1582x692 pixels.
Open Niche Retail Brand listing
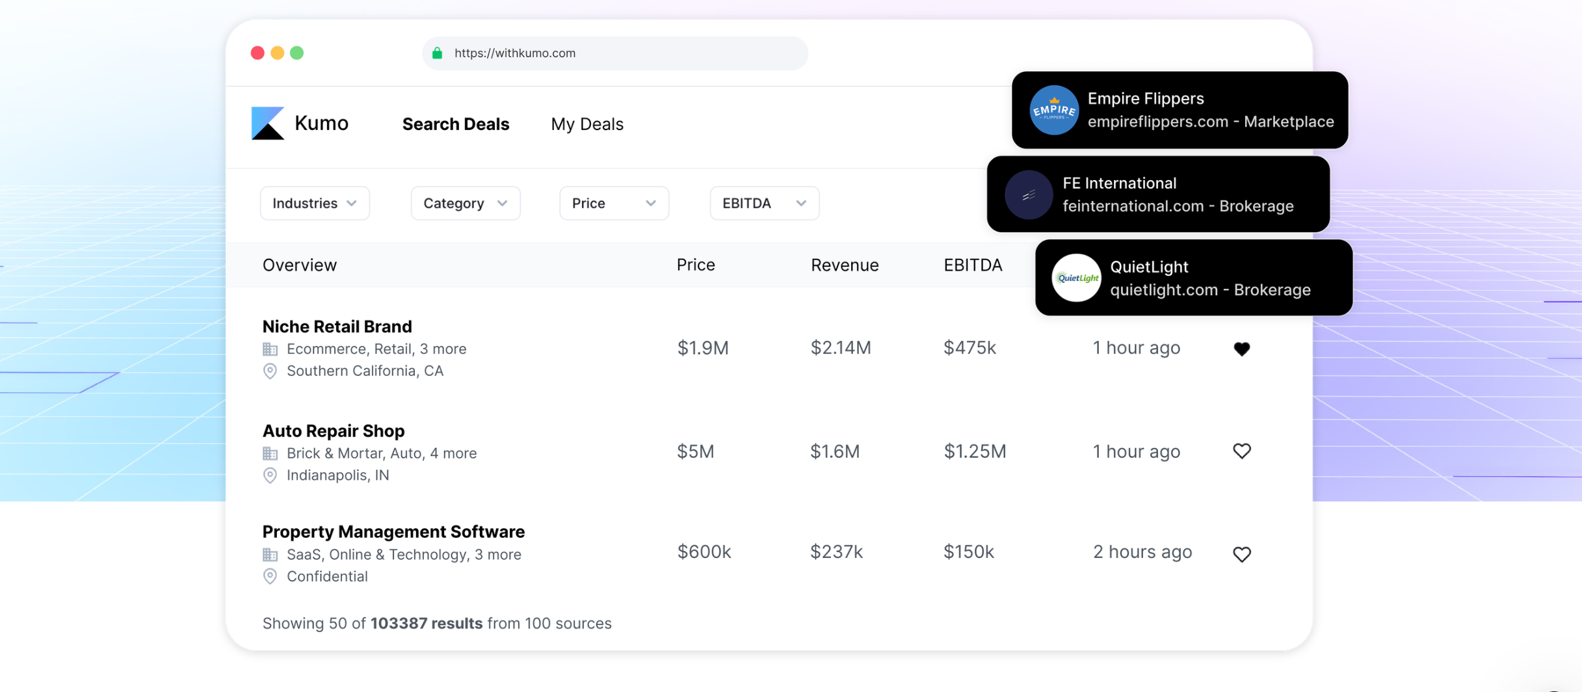pos(337,326)
